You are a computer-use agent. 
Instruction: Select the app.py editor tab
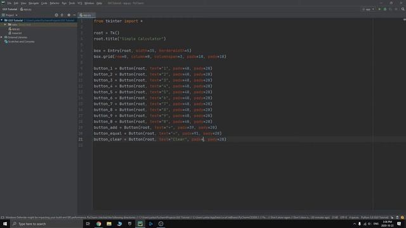87,15
